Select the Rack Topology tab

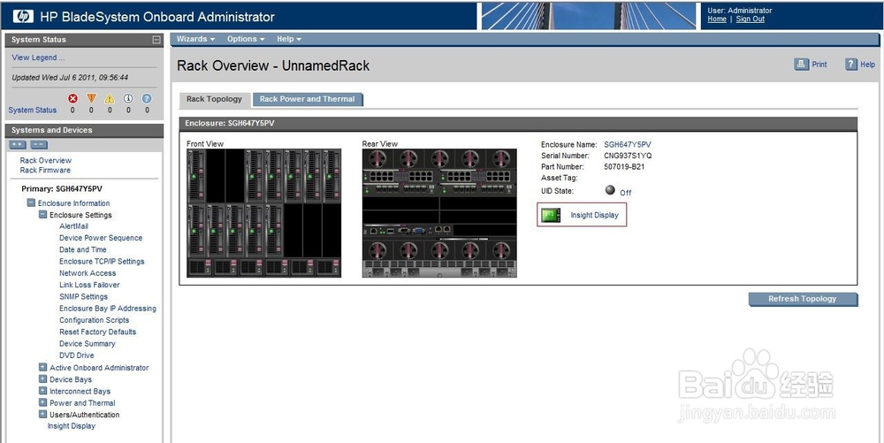[x=214, y=99]
